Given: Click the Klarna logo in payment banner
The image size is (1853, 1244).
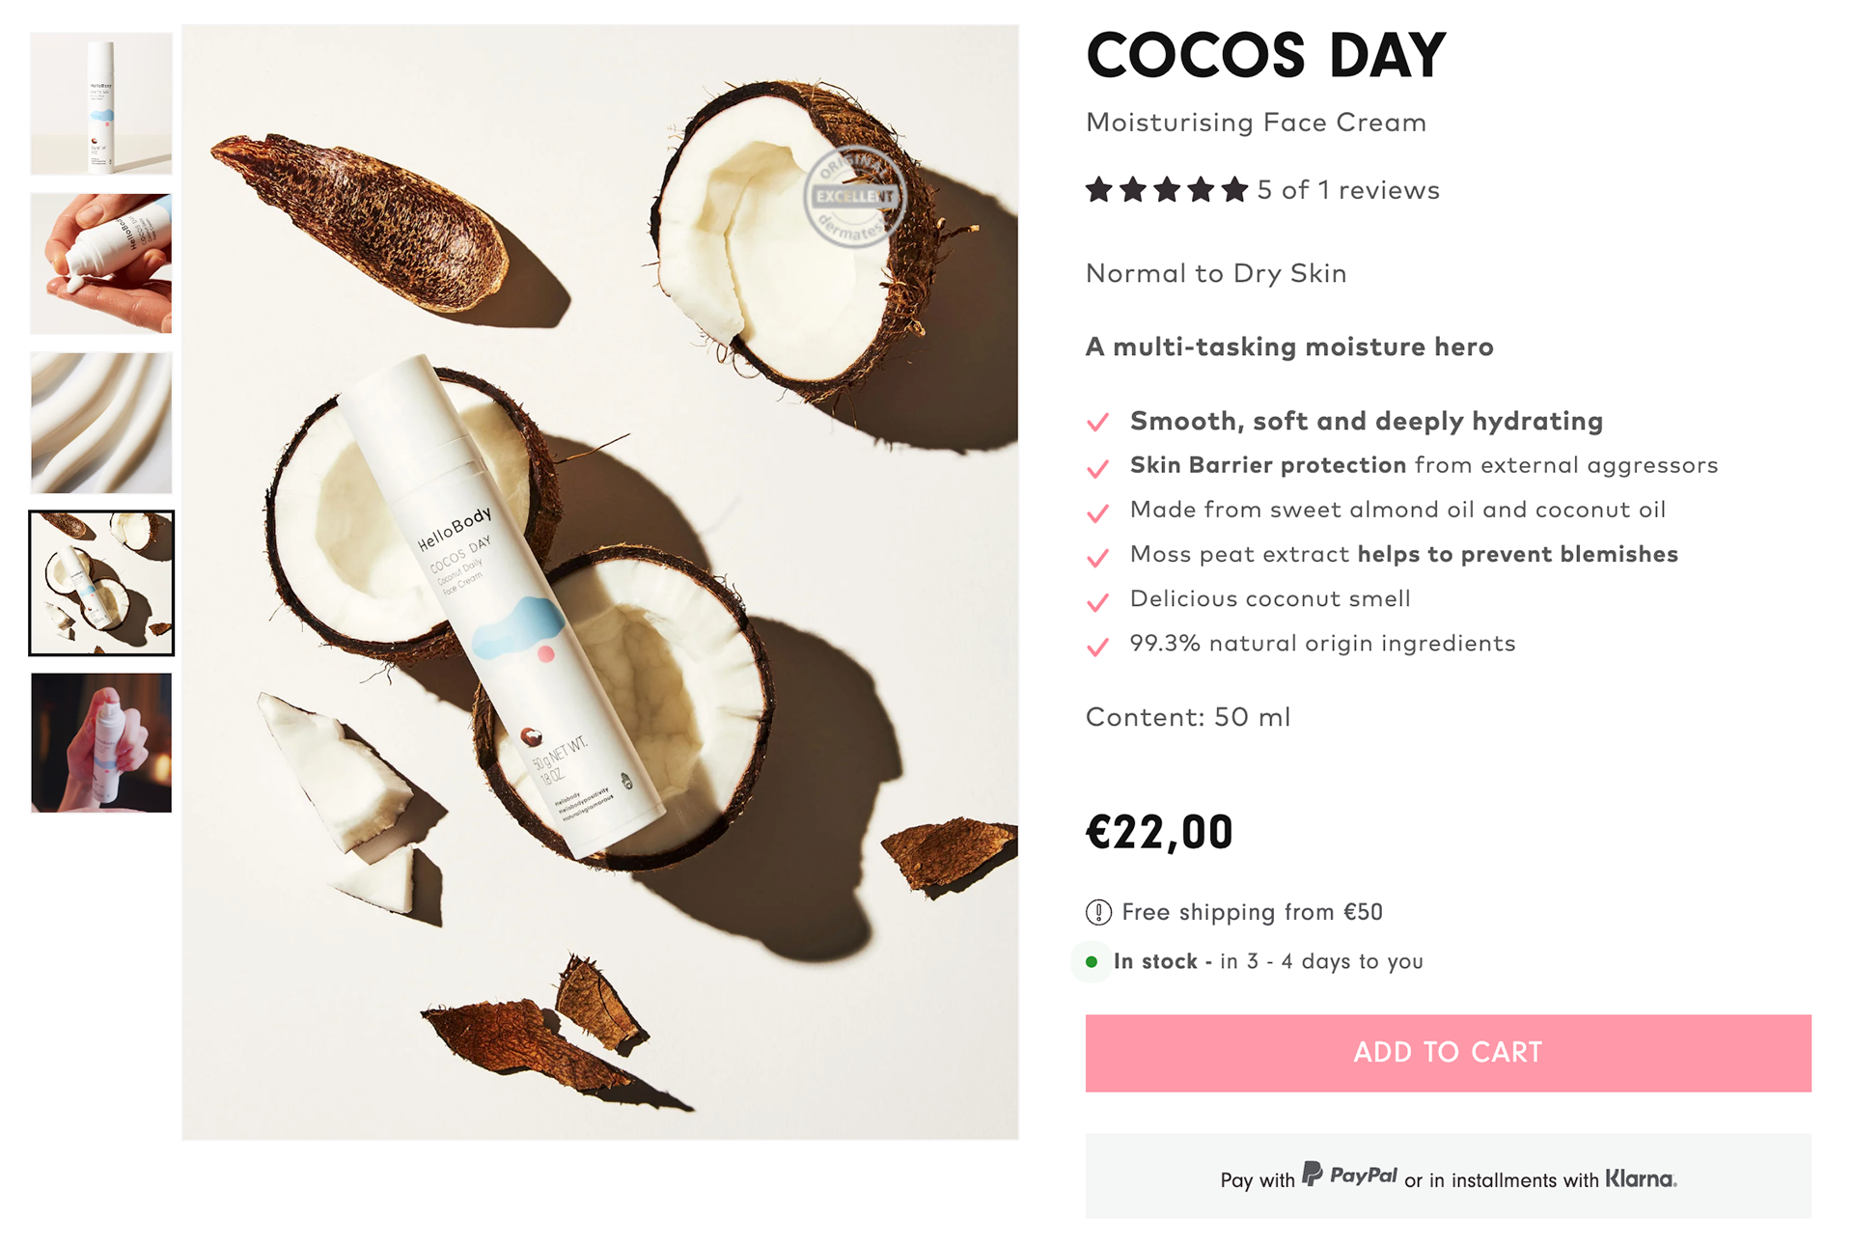Looking at the screenshot, I should 1641,1179.
